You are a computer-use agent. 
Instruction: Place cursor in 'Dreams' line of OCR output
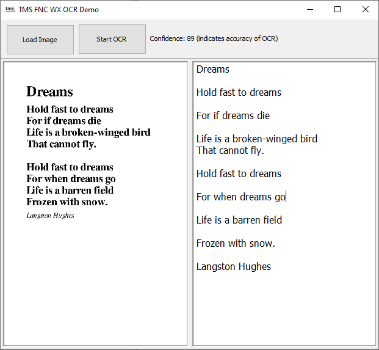click(x=213, y=70)
